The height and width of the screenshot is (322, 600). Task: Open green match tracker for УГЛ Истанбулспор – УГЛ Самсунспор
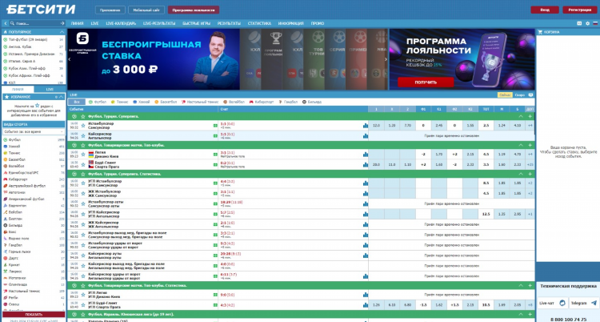pyautogui.click(x=215, y=183)
